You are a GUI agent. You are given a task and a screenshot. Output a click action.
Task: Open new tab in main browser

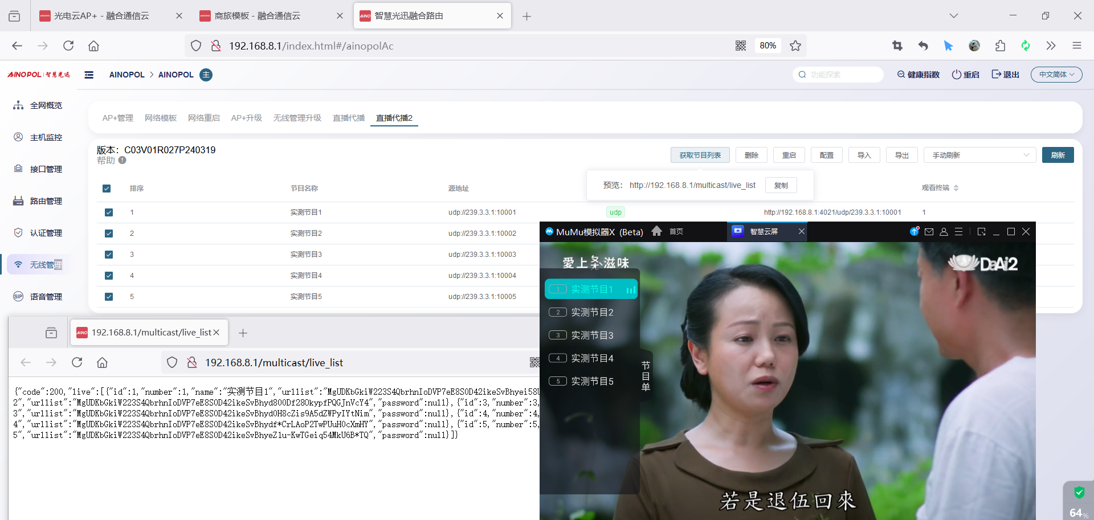coord(526,16)
